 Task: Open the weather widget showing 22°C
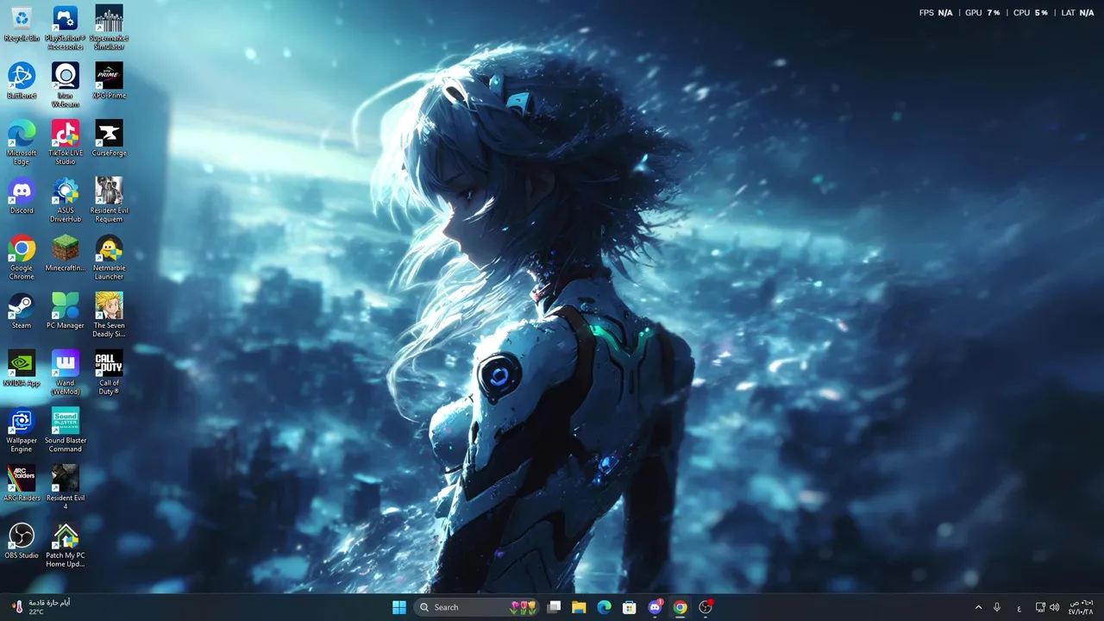tap(41, 607)
